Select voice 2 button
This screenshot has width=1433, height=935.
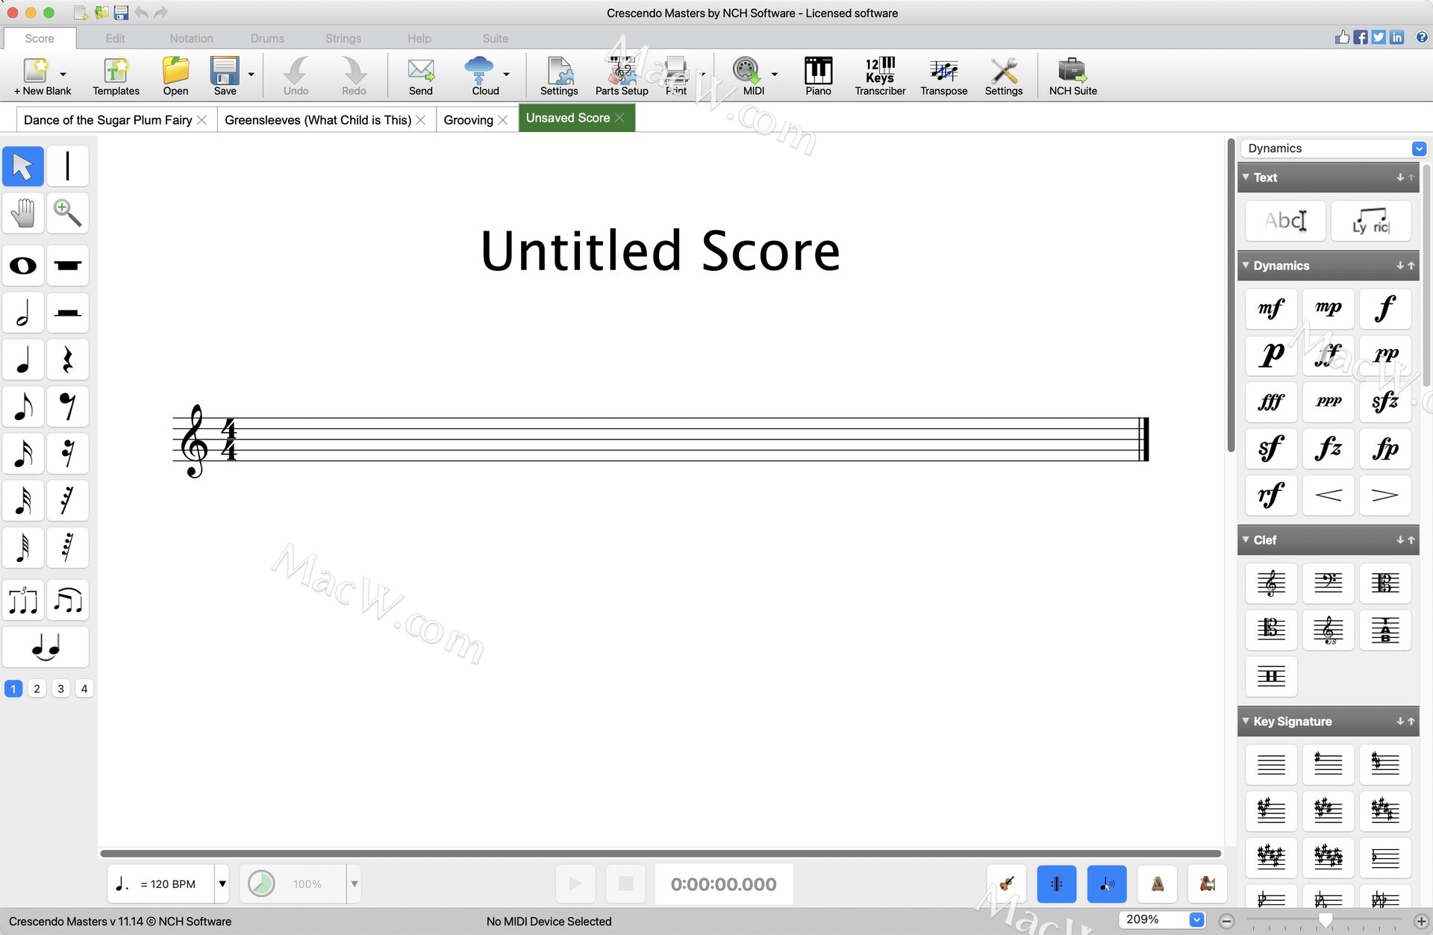(x=37, y=689)
